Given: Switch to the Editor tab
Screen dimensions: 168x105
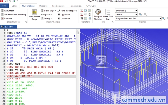Looking at the screenshot, I should 14,6.
